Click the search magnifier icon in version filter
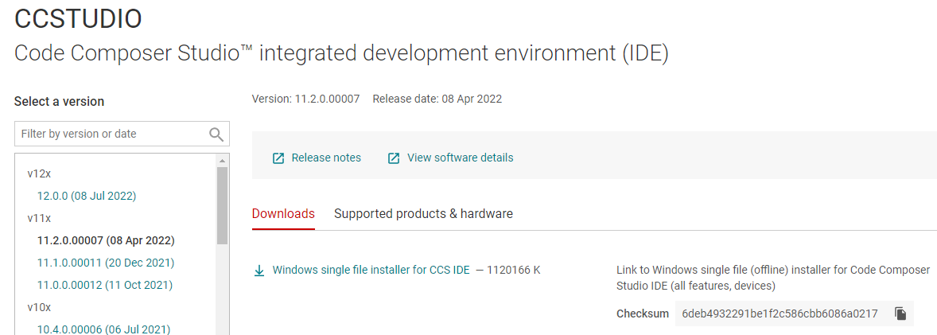937x335 pixels. click(216, 134)
